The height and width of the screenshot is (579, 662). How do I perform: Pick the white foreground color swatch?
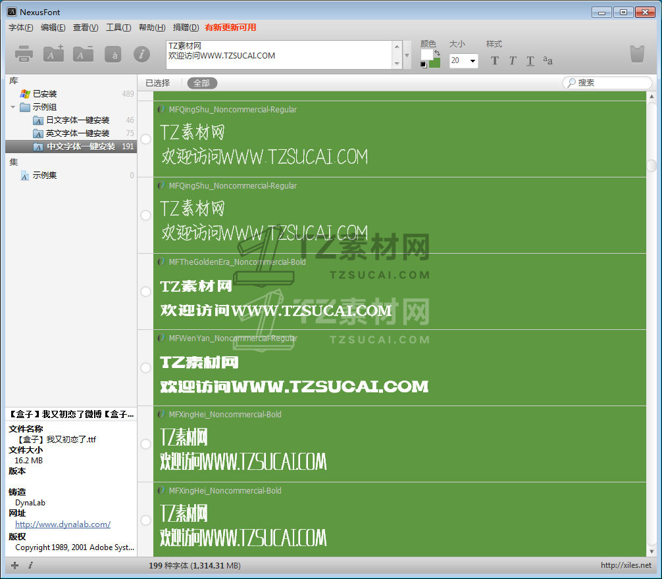(x=427, y=55)
